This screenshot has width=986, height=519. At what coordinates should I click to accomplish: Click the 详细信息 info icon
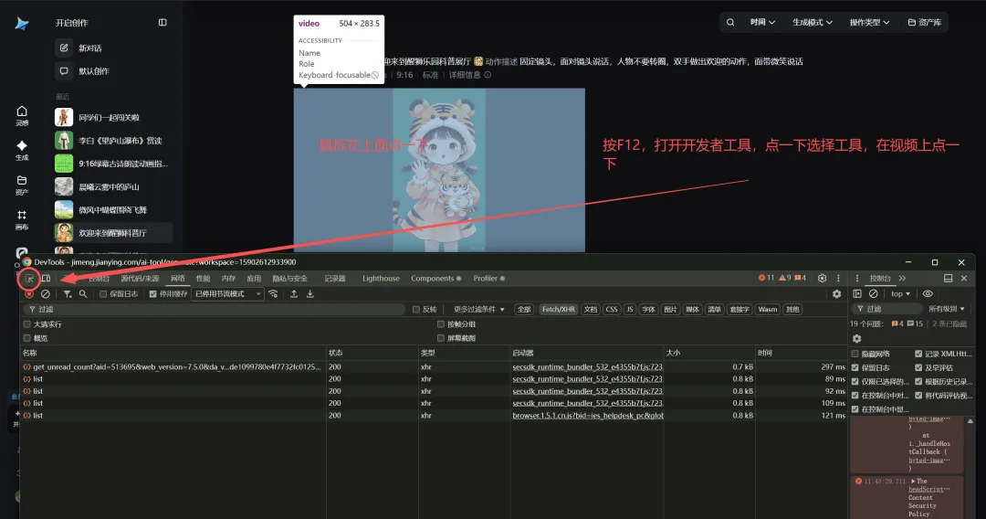click(488, 75)
